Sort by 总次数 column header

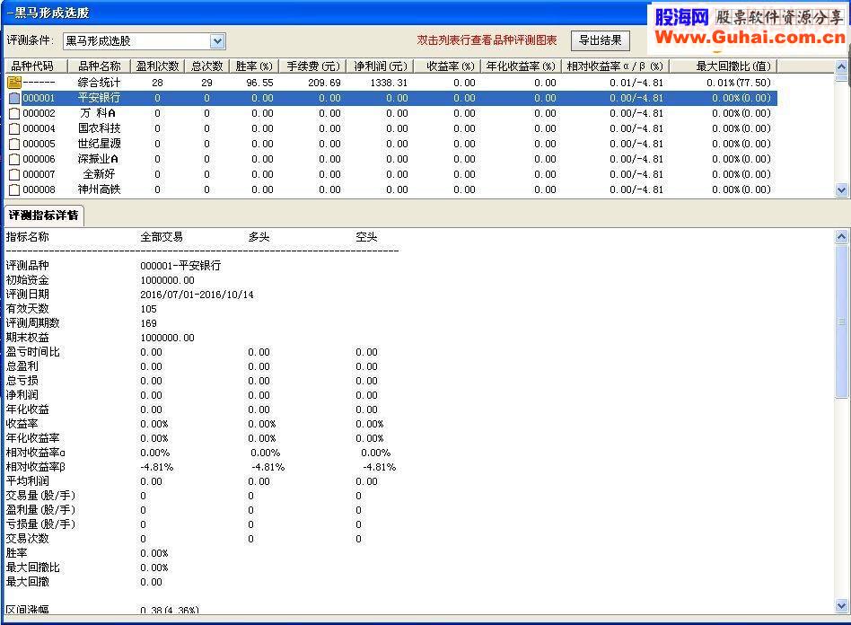point(206,66)
